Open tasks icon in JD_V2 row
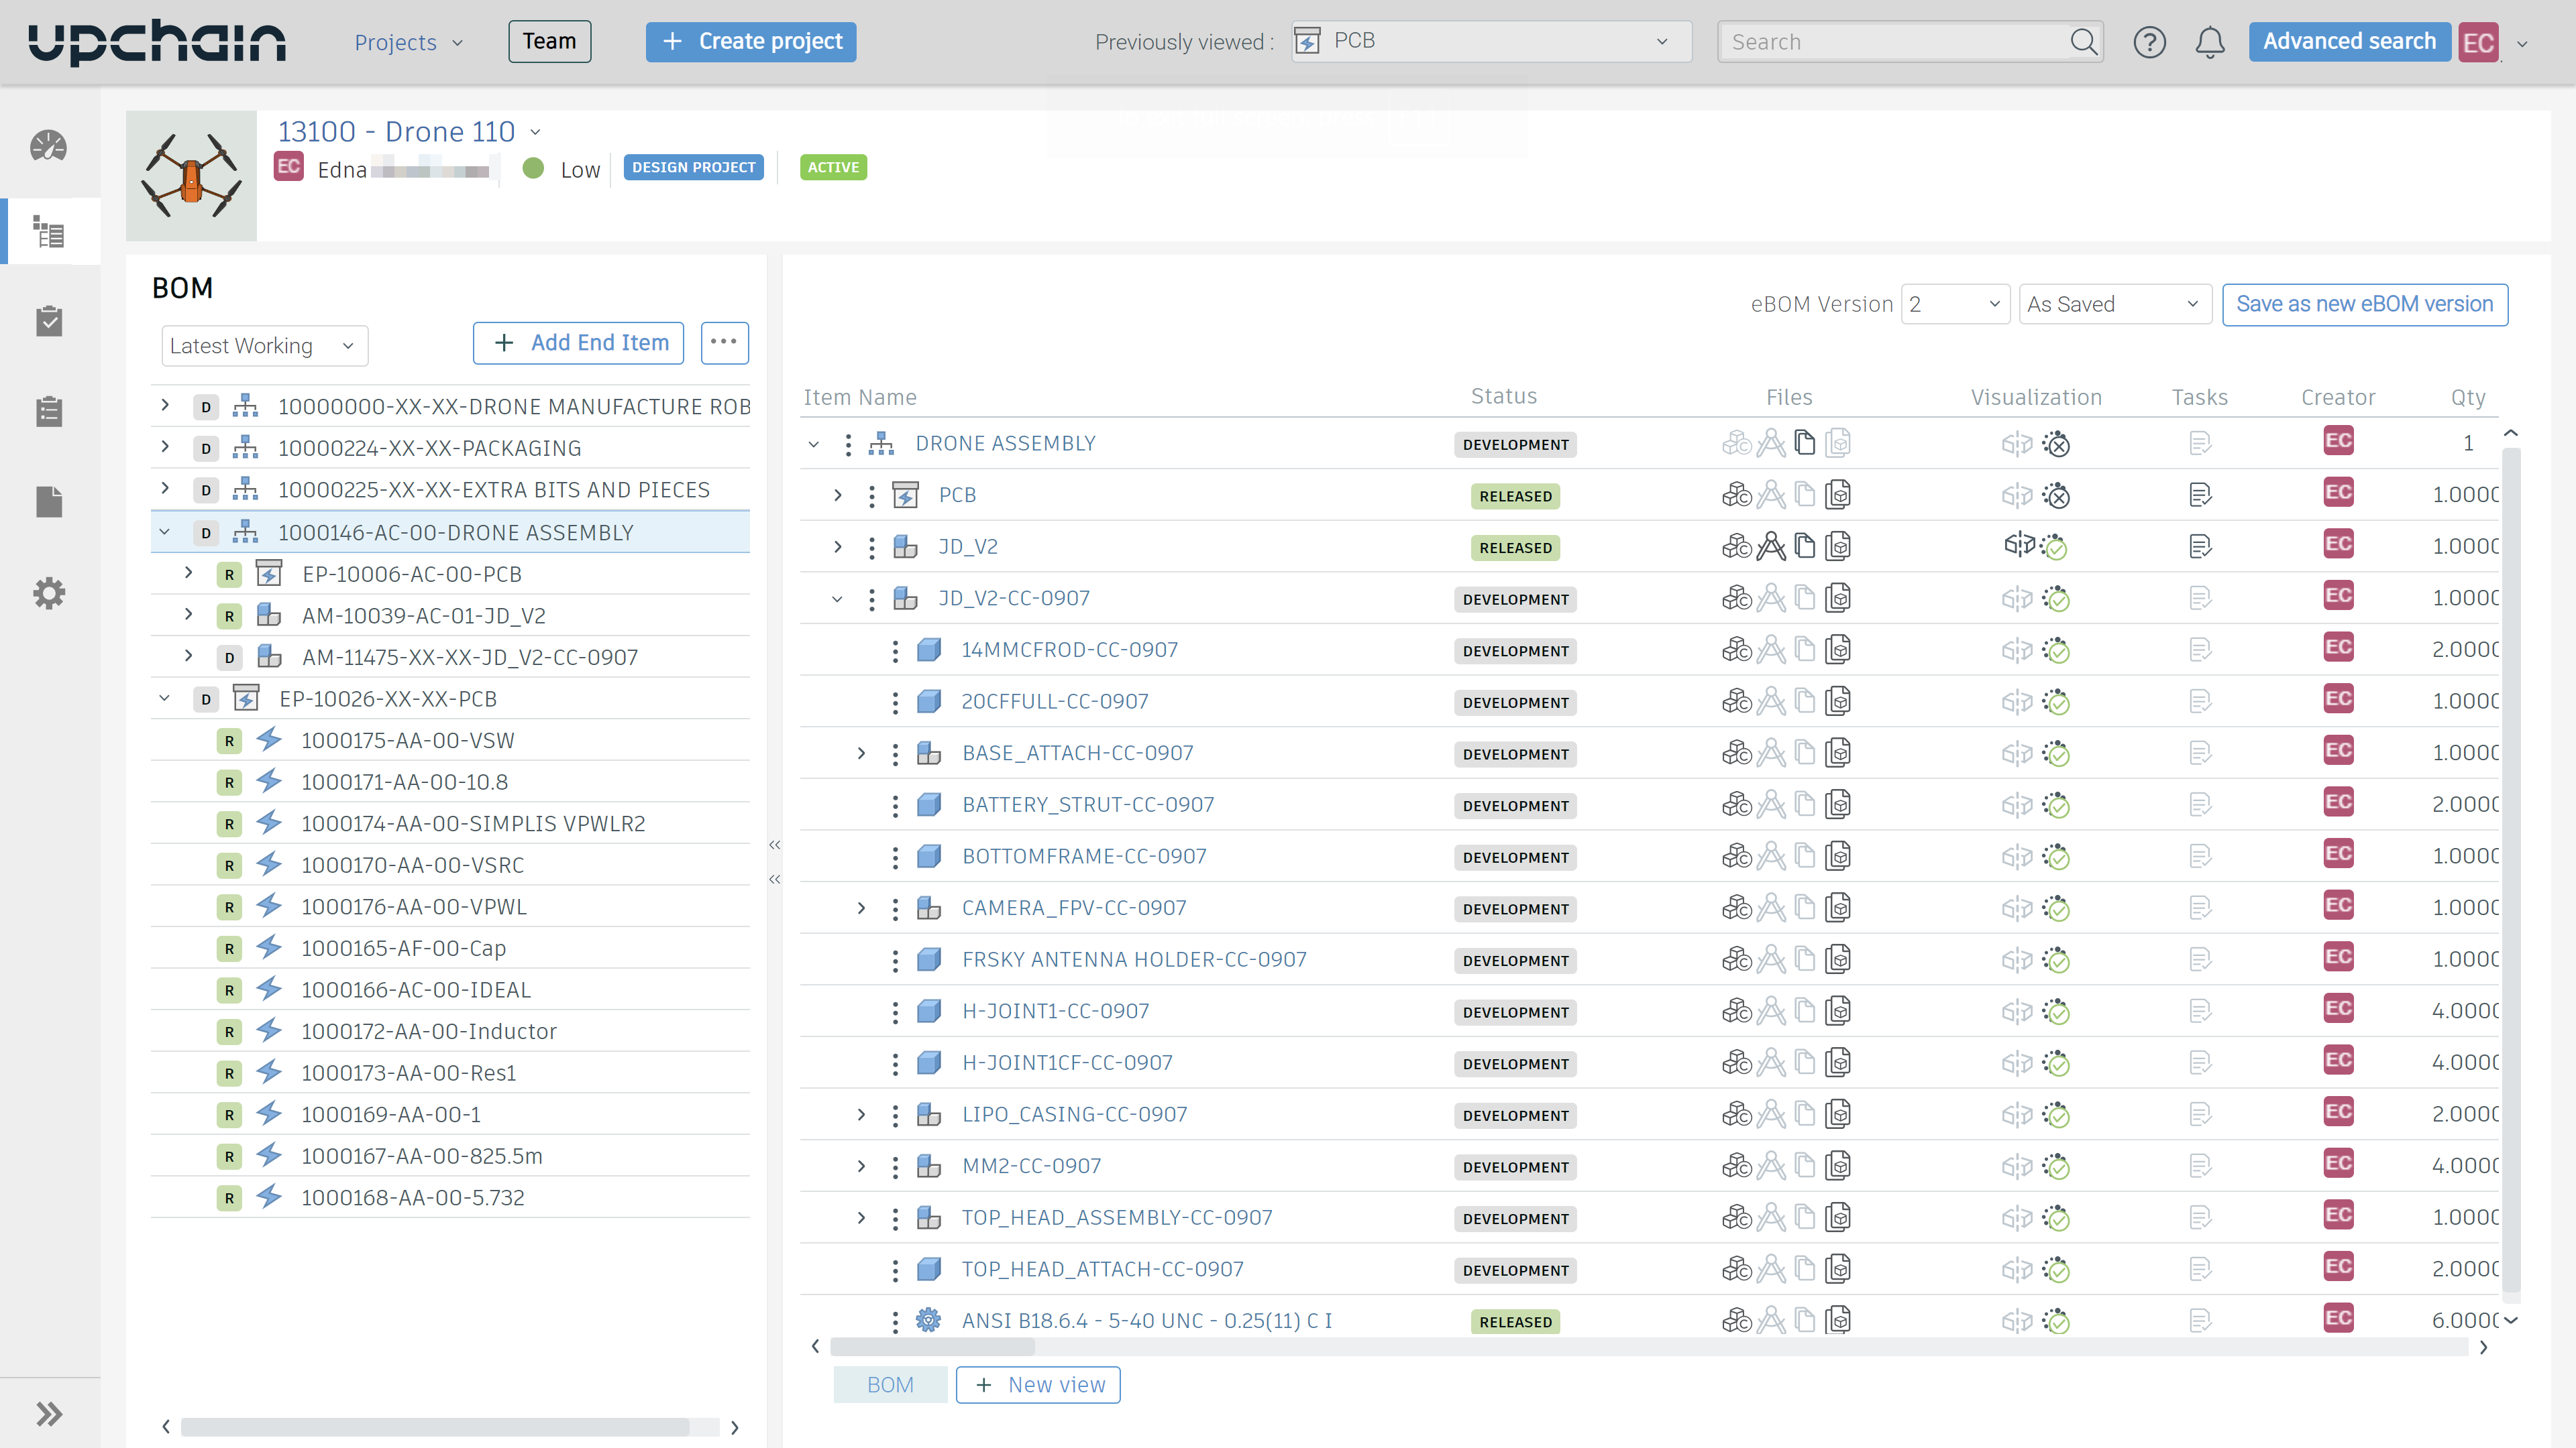 coord(2200,546)
